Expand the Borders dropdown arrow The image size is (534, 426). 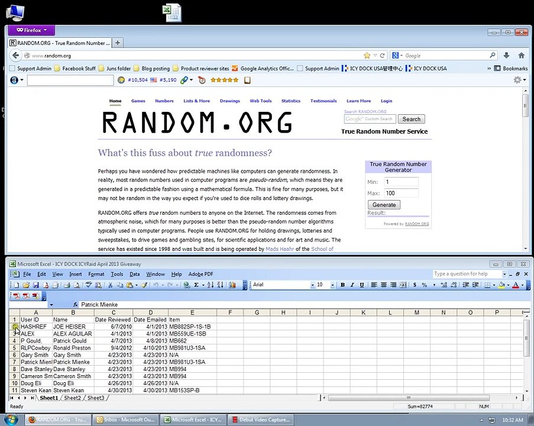coord(494,285)
